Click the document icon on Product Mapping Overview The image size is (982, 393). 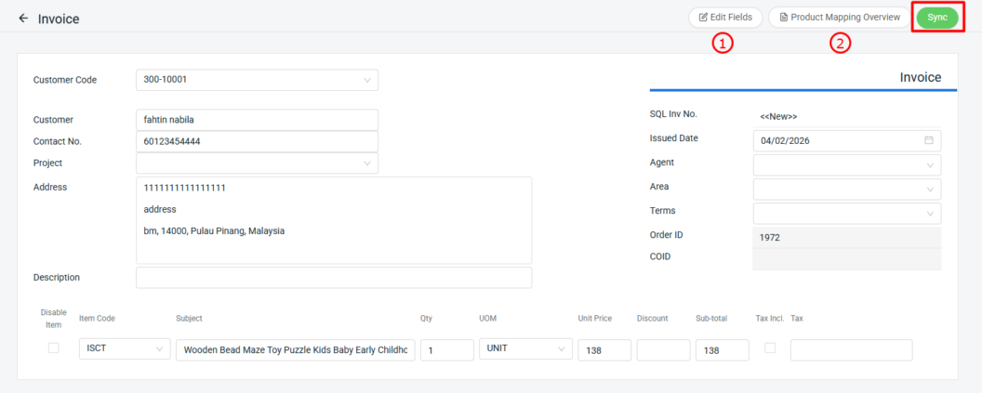(783, 18)
